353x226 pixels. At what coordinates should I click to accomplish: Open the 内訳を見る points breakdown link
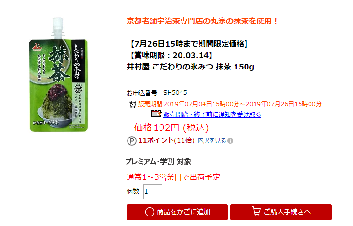pyautogui.click(x=212, y=141)
